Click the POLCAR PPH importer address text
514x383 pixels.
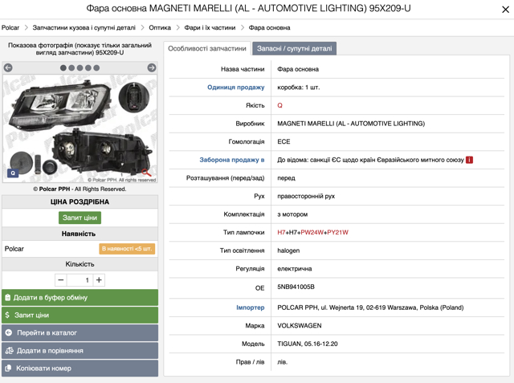pos(370,308)
